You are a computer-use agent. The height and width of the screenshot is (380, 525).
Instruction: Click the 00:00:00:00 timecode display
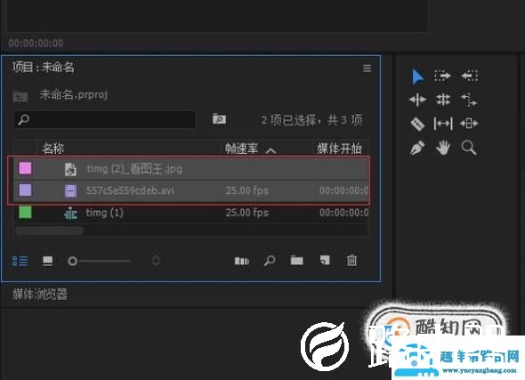pos(36,44)
